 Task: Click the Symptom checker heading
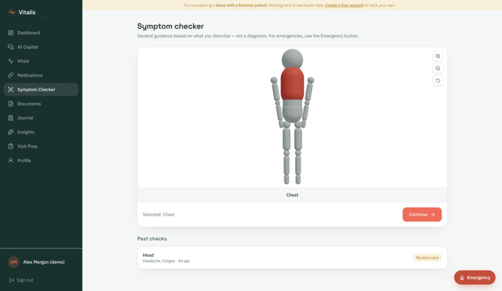[170, 26]
